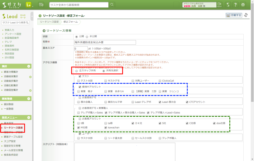The width and height of the screenshot is (254, 161).
Task: Open スコア設定 in the settings menu
Action: pyautogui.click(x=10, y=141)
